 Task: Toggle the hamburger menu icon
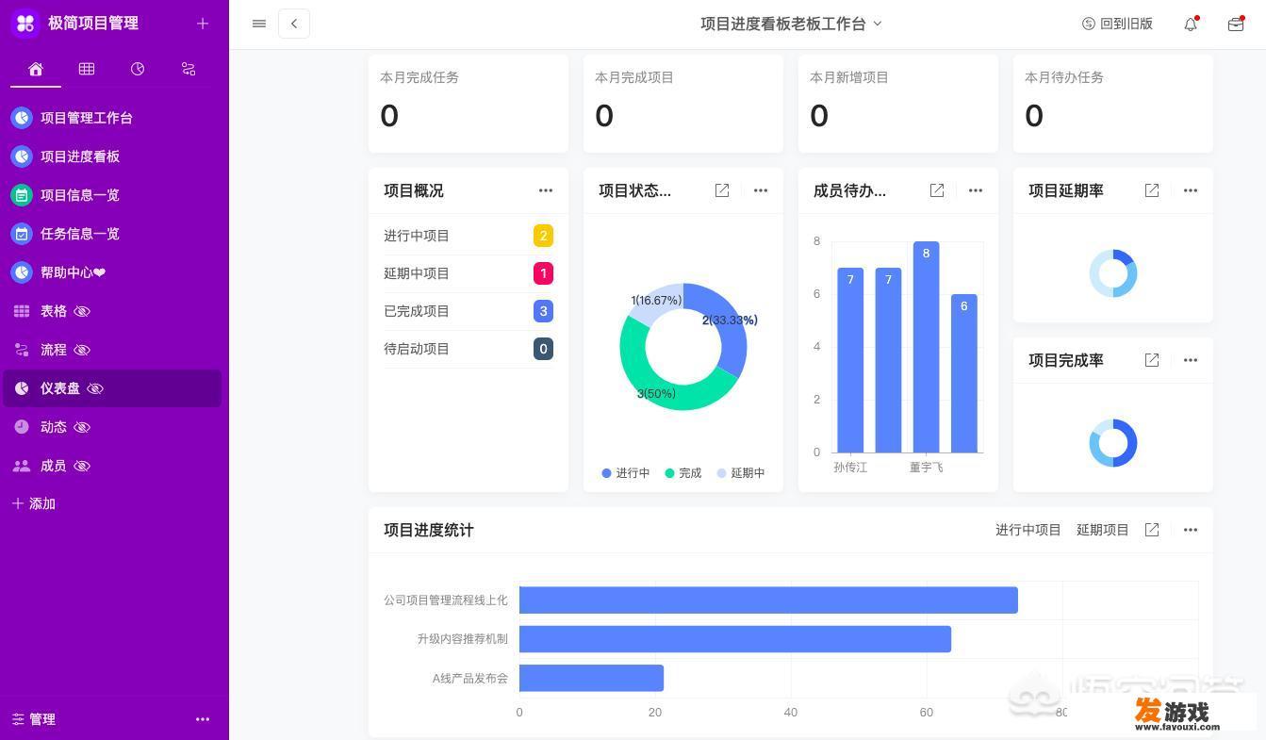(x=259, y=24)
